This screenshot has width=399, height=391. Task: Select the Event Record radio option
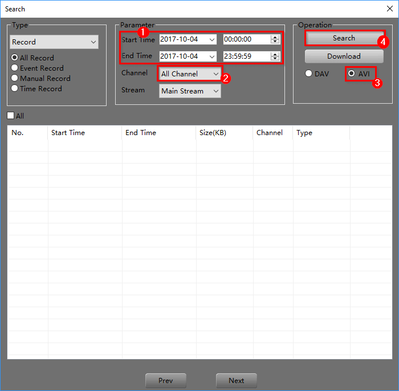[x=15, y=68]
